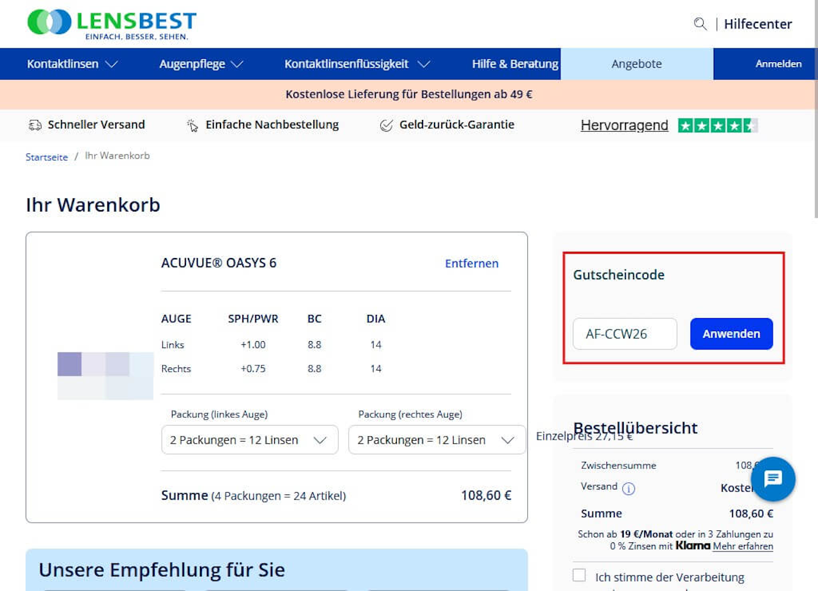Click the blurred product thumbnail
Screen dimensions: 818x591
[x=105, y=376]
